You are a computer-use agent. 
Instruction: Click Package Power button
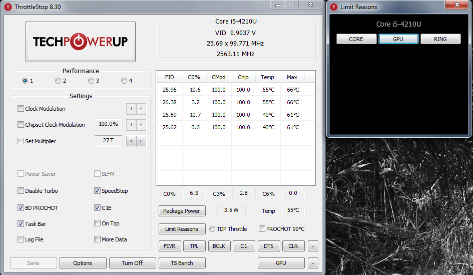(182, 211)
